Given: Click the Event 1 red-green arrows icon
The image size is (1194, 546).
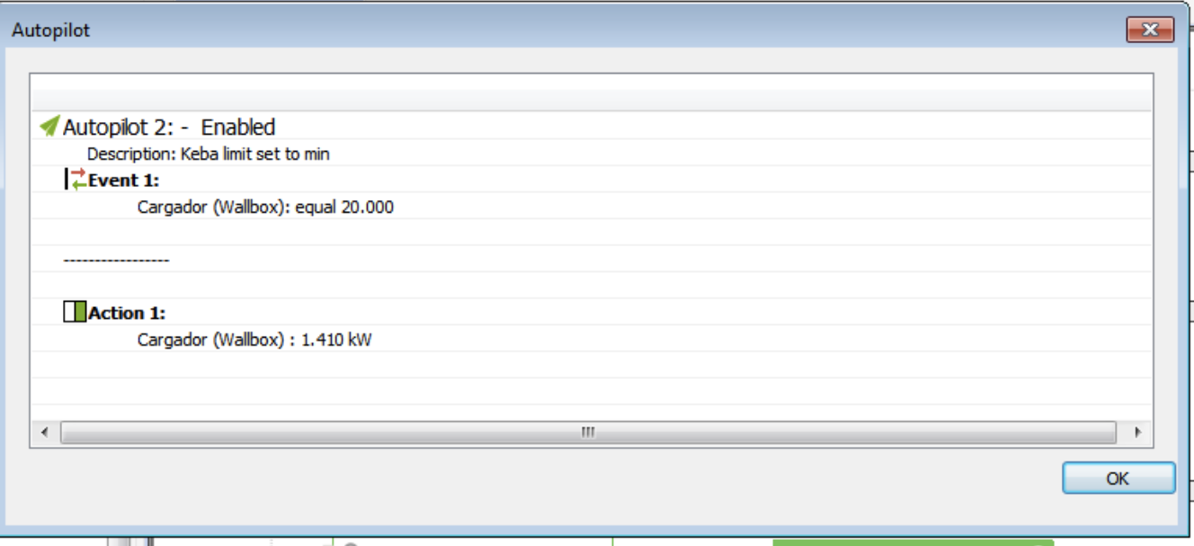Looking at the screenshot, I should (x=78, y=180).
